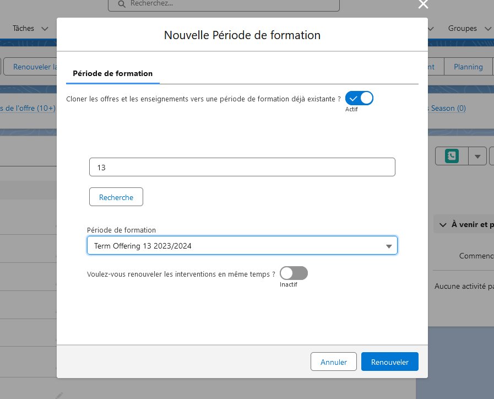Expand the Groupes menu chevron
The image size is (494, 399).
[x=488, y=28]
